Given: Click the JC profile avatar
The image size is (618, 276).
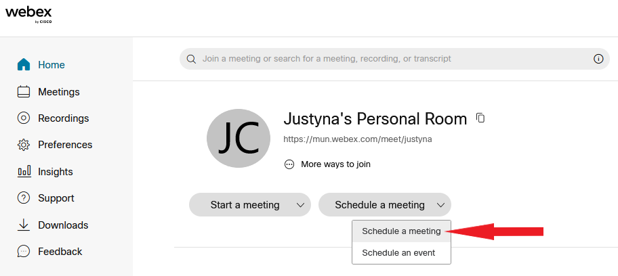Looking at the screenshot, I should 239,139.
